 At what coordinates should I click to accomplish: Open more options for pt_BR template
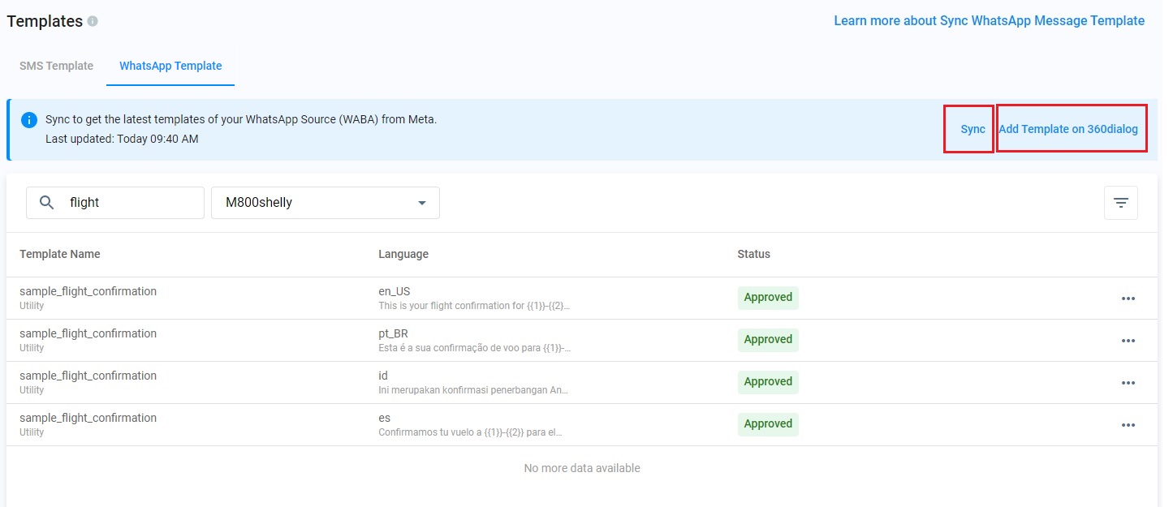click(x=1128, y=341)
